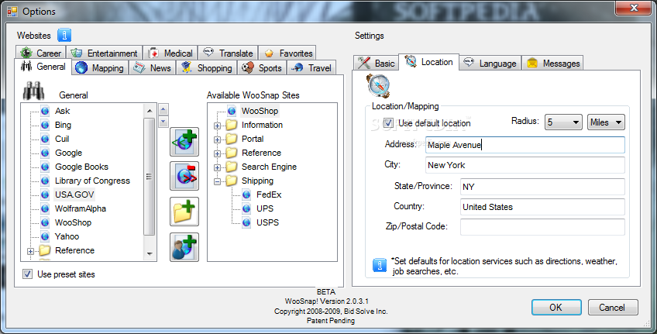Viewport: 657px width, 334px height.
Task: Click the Cancel button
Action: [613, 307]
